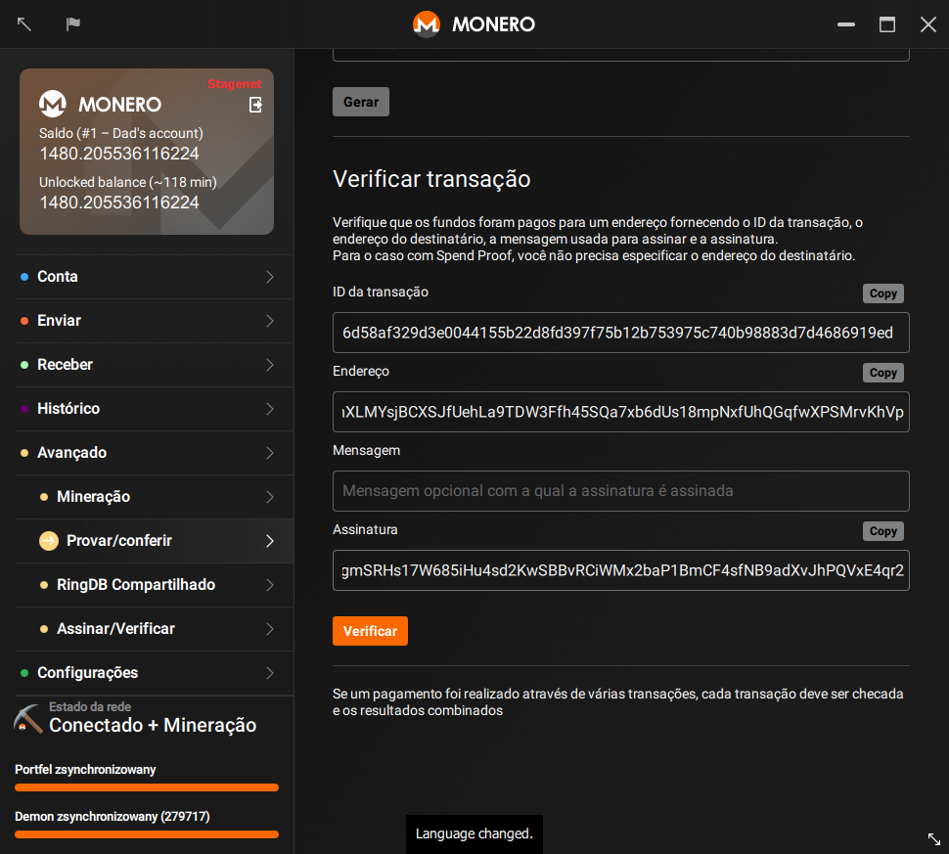Screen dimensions: 949x854
Task: Open Mineração submenu item
Action: pyautogui.click(x=155, y=497)
